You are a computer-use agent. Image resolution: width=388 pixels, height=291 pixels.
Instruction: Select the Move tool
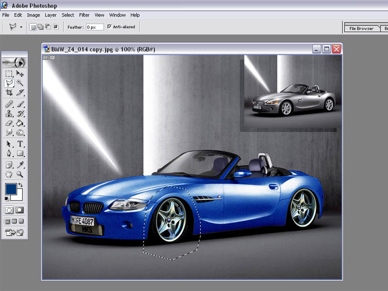coord(20,74)
